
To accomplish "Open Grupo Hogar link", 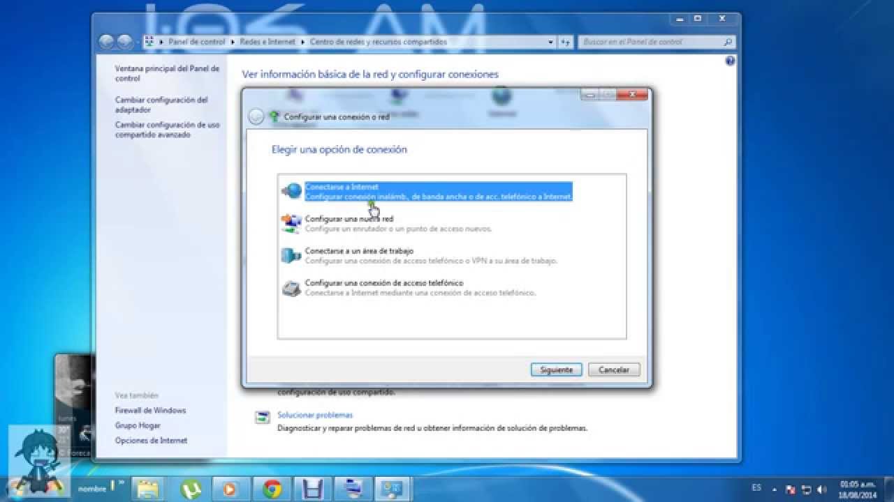I will click(x=138, y=425).
